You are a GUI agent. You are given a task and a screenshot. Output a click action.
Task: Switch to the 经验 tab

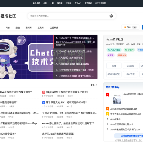click(18, 28)
